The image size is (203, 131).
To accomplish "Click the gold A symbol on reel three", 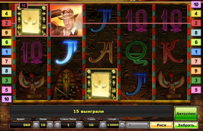I will click(x=101, y=52).
